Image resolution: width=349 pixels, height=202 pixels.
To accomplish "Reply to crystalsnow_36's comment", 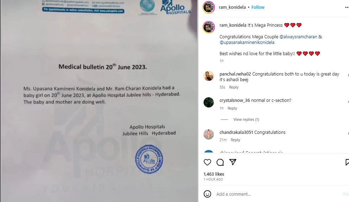I will pos(232,108).
